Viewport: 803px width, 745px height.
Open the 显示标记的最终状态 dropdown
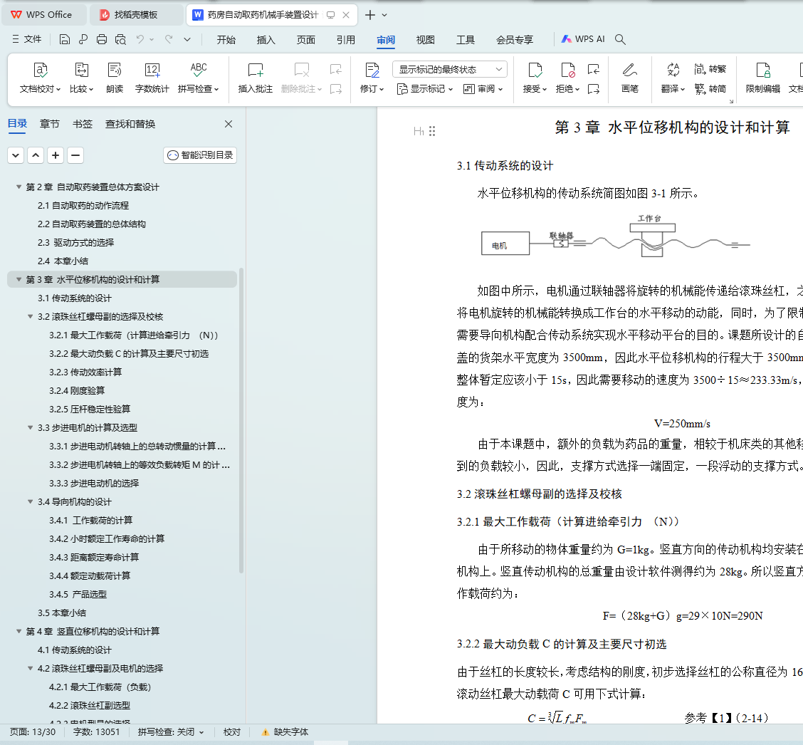450,69
